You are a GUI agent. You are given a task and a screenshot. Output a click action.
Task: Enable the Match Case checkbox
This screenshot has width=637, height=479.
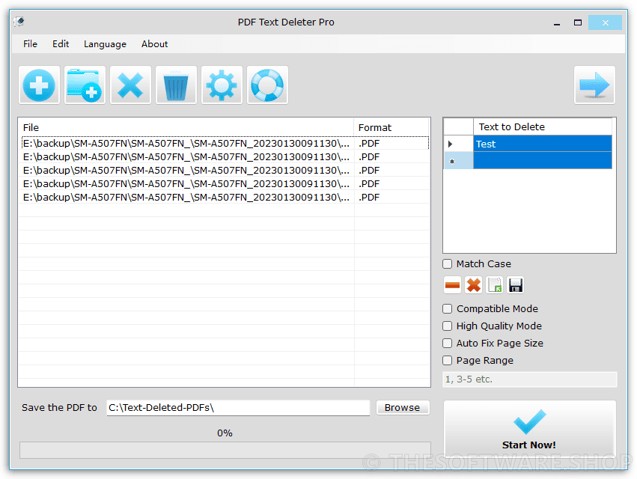(x=448, y=264)
